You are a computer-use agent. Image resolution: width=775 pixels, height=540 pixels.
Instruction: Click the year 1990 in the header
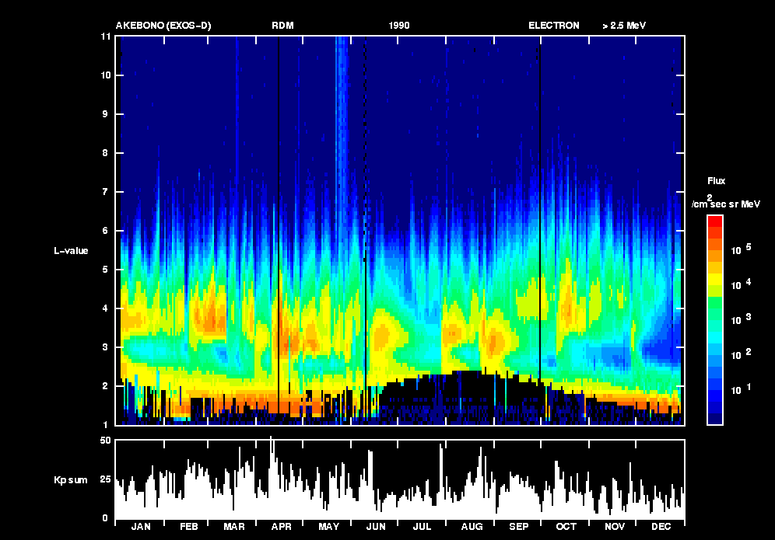coord(399,26)
